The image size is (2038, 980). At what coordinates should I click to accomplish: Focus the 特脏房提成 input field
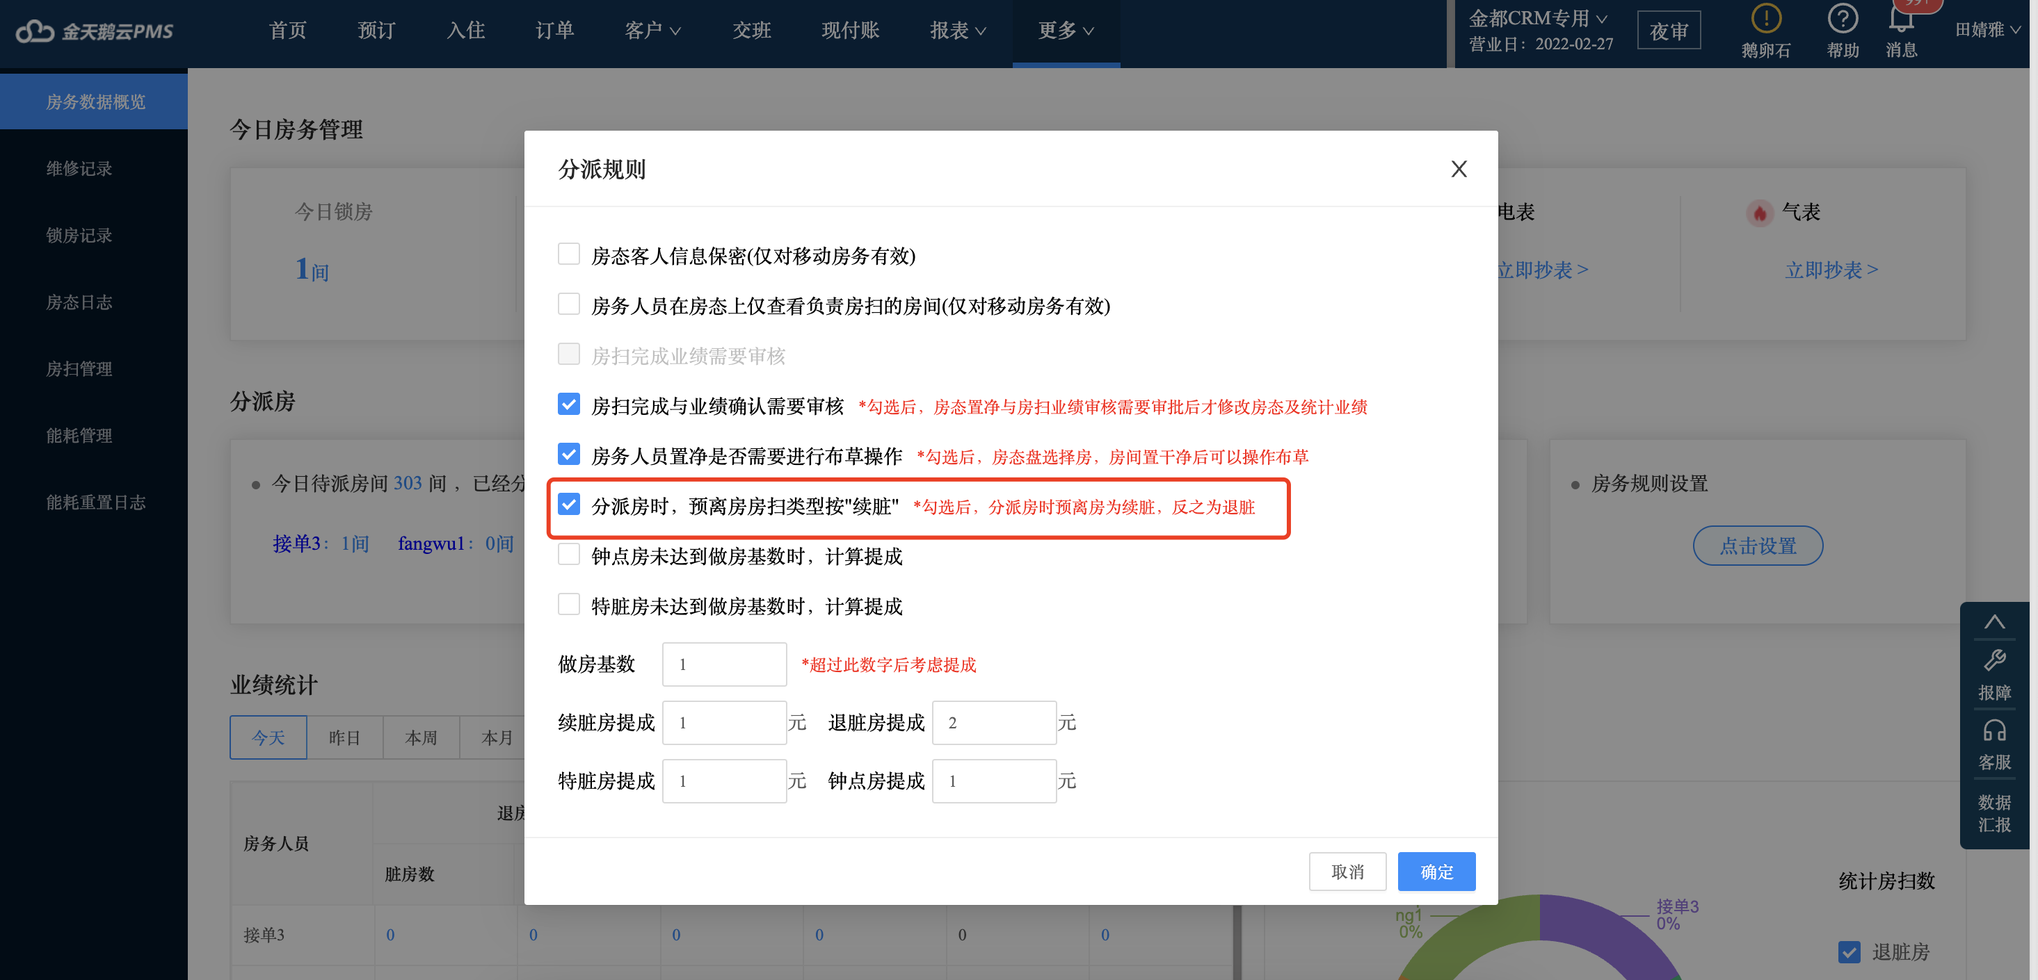[x=724, y=781]
